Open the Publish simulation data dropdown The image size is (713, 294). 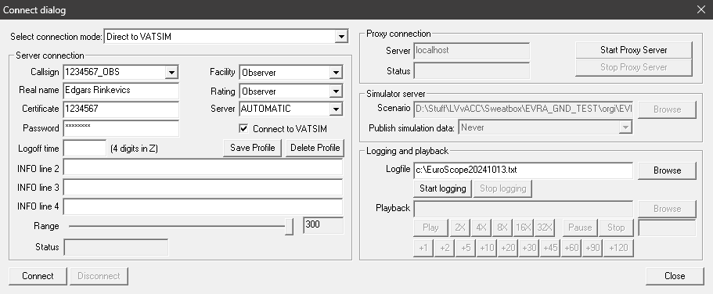pyautogui.click(x=546, y=127)
